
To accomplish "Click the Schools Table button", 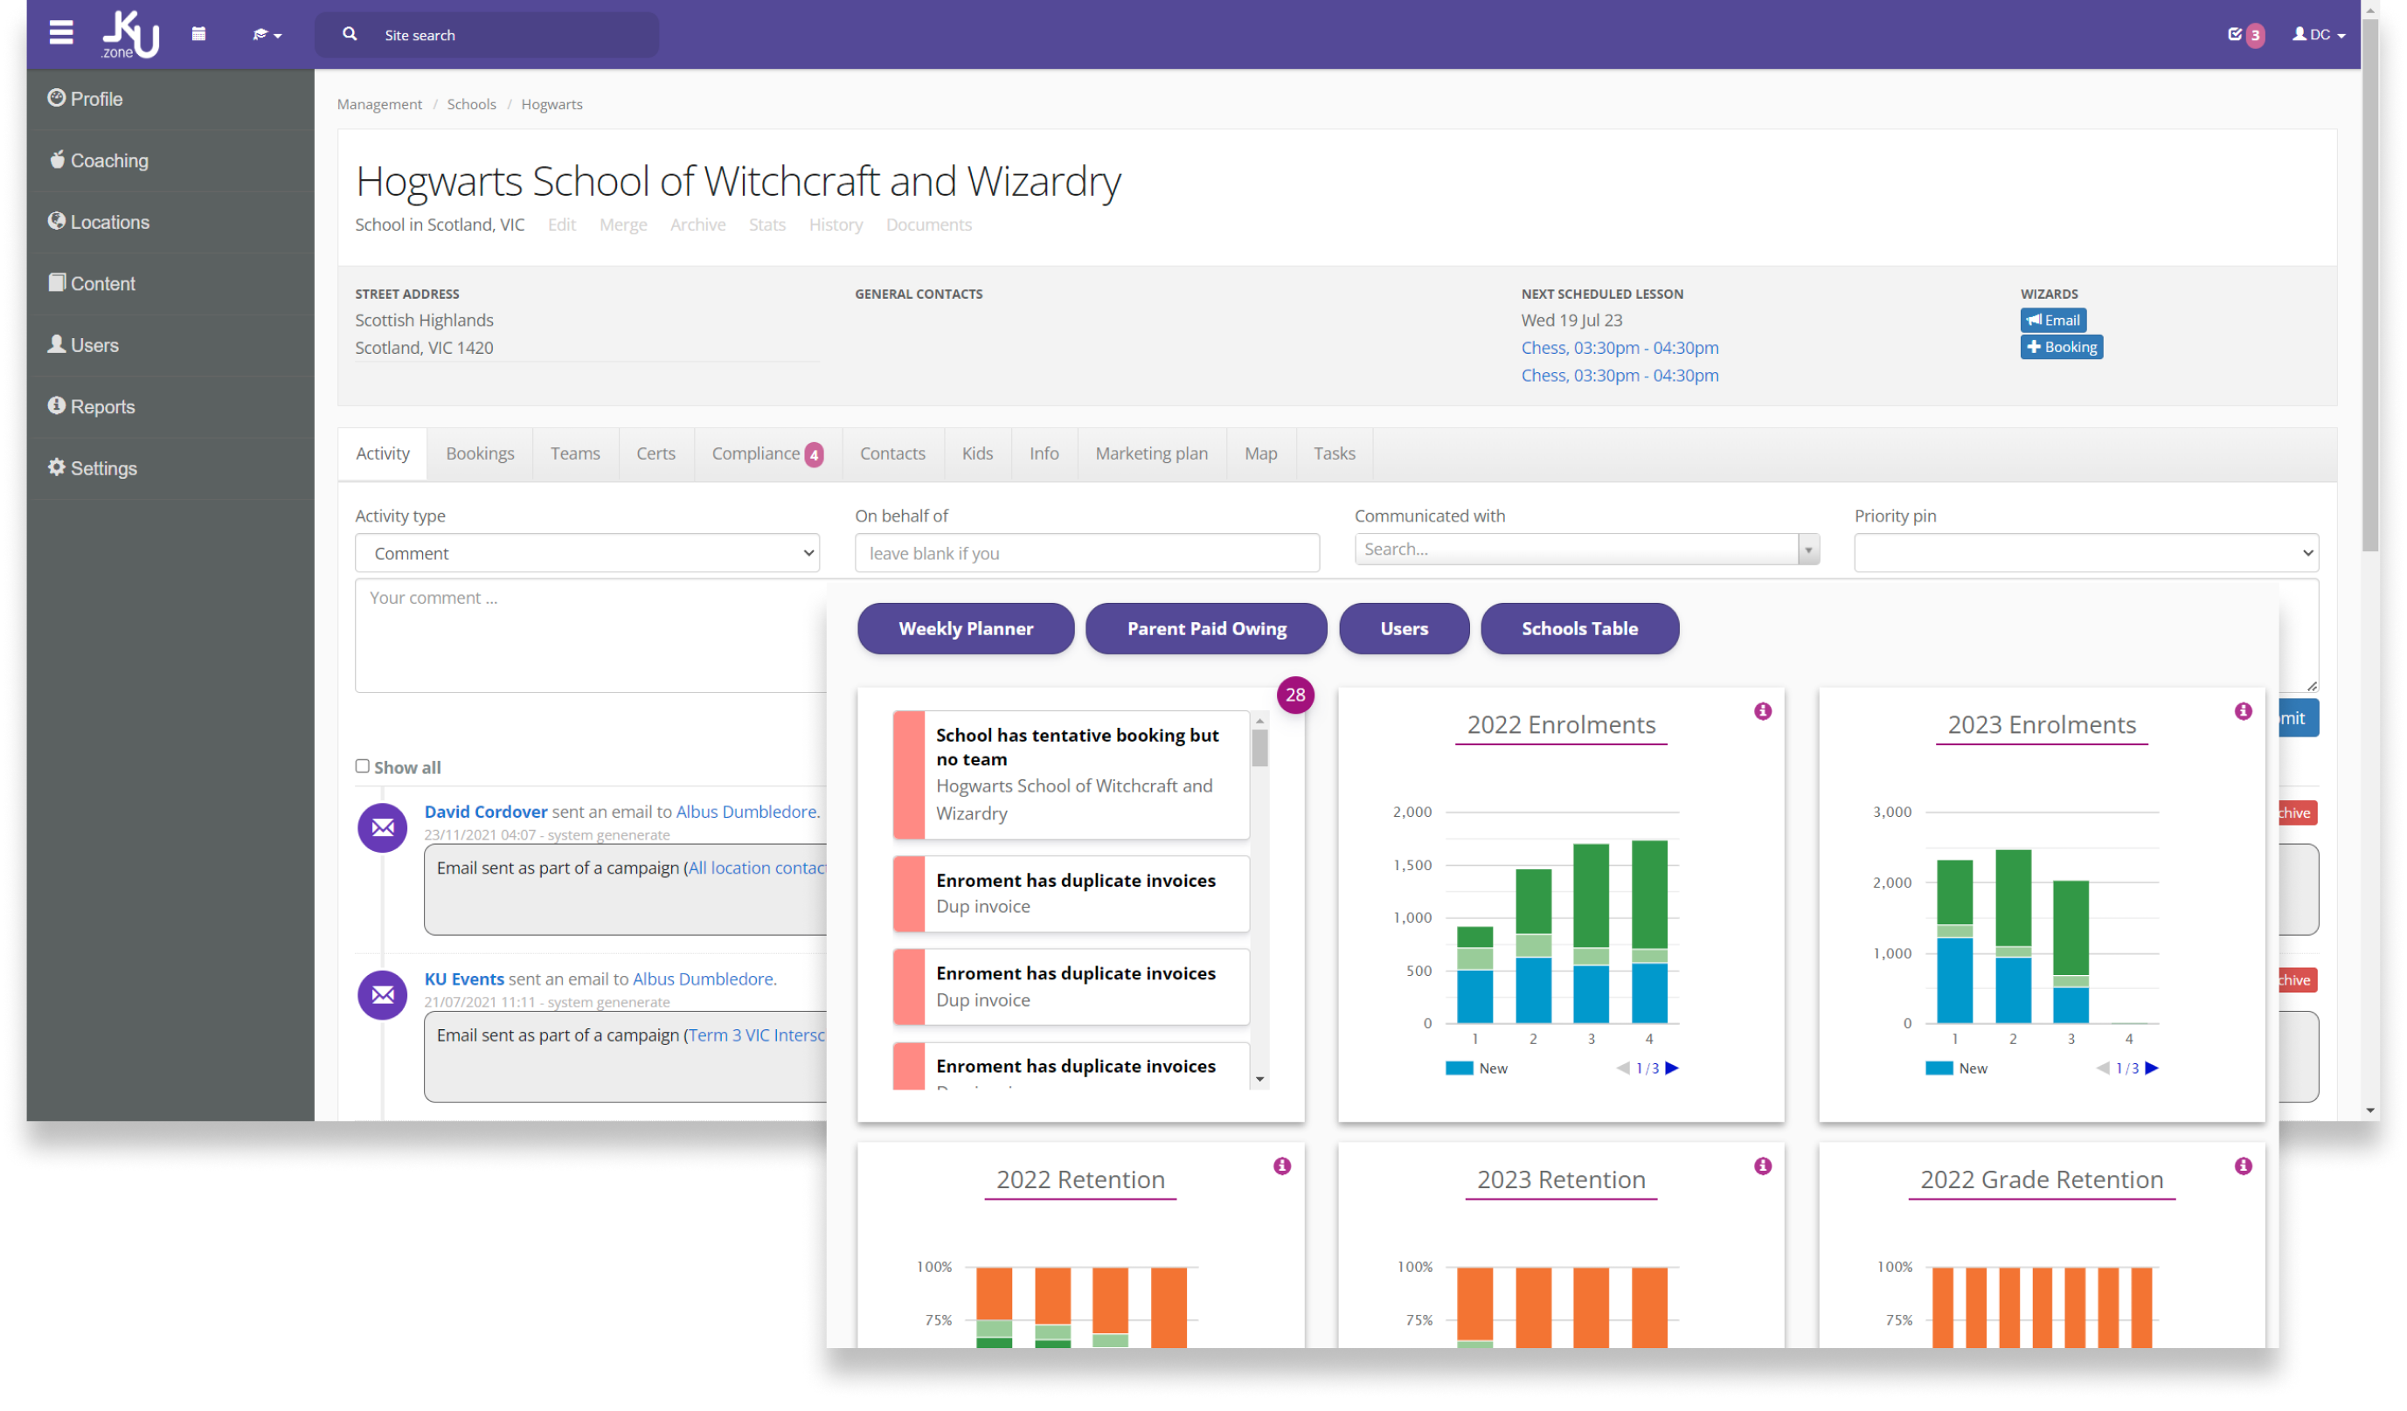I will (1580, 629).
